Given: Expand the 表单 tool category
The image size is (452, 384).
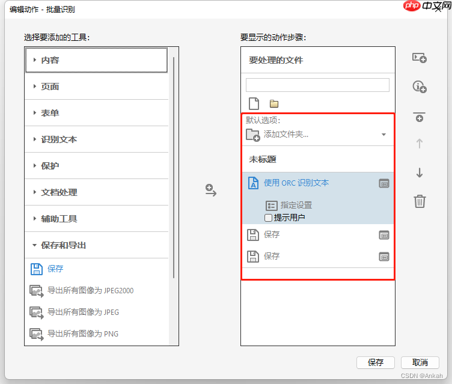Looking at the screenshot, I should (96, 113).
